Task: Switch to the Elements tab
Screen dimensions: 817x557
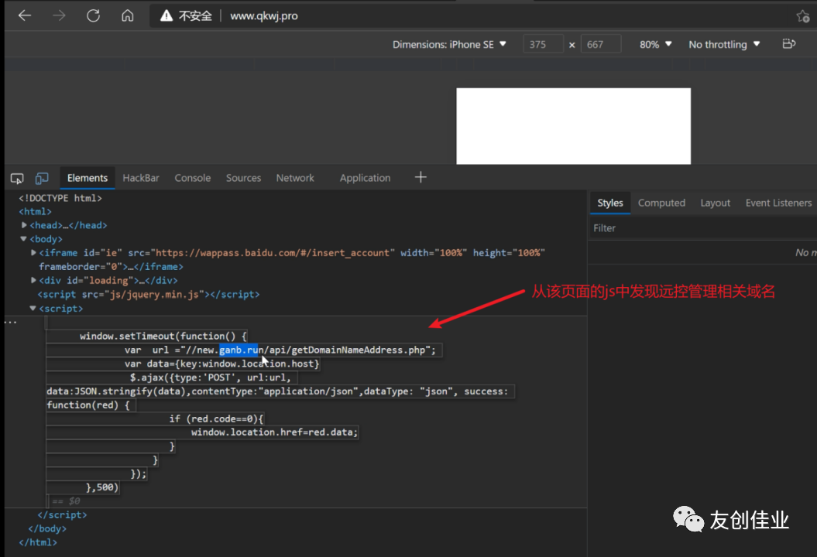Action: pyautogui.click(x=87, y=178)
